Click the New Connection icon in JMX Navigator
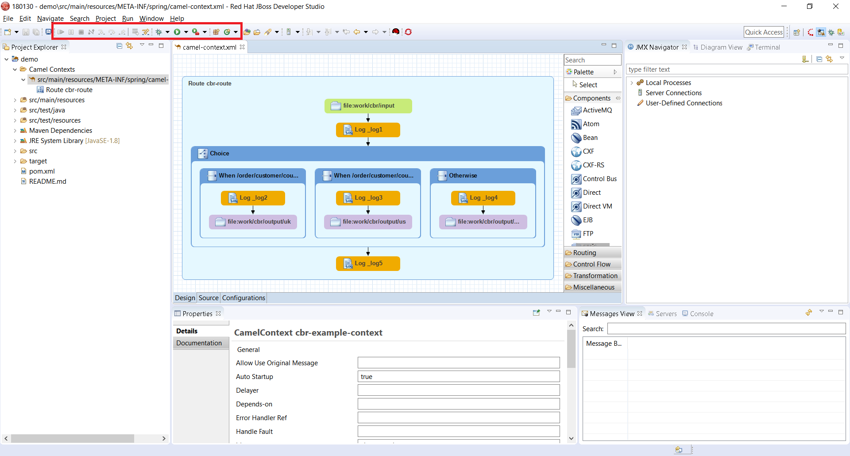This screenshot has height=456, width=850. (x=805, y=59)
